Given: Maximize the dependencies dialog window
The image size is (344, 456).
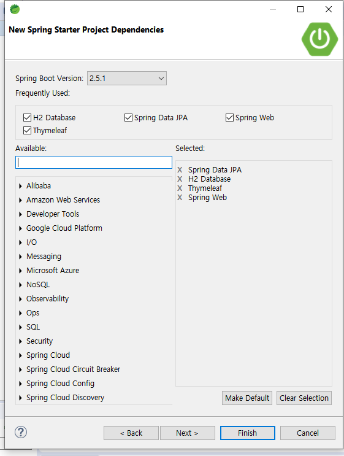Looking at the screenshot, I should point(300,9).
